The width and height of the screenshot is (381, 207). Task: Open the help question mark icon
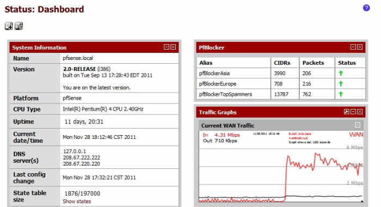click(x=366, y=8)
